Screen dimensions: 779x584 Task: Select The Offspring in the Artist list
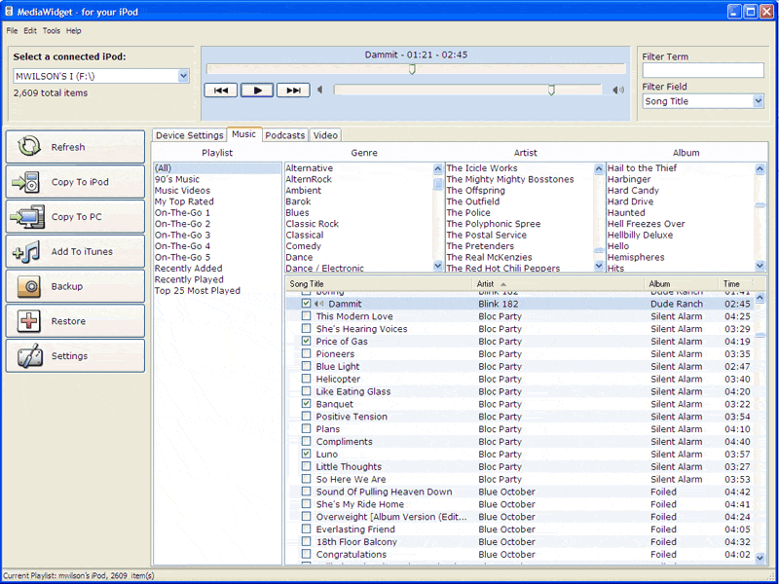pyautogui.click(x=475, y=190)
